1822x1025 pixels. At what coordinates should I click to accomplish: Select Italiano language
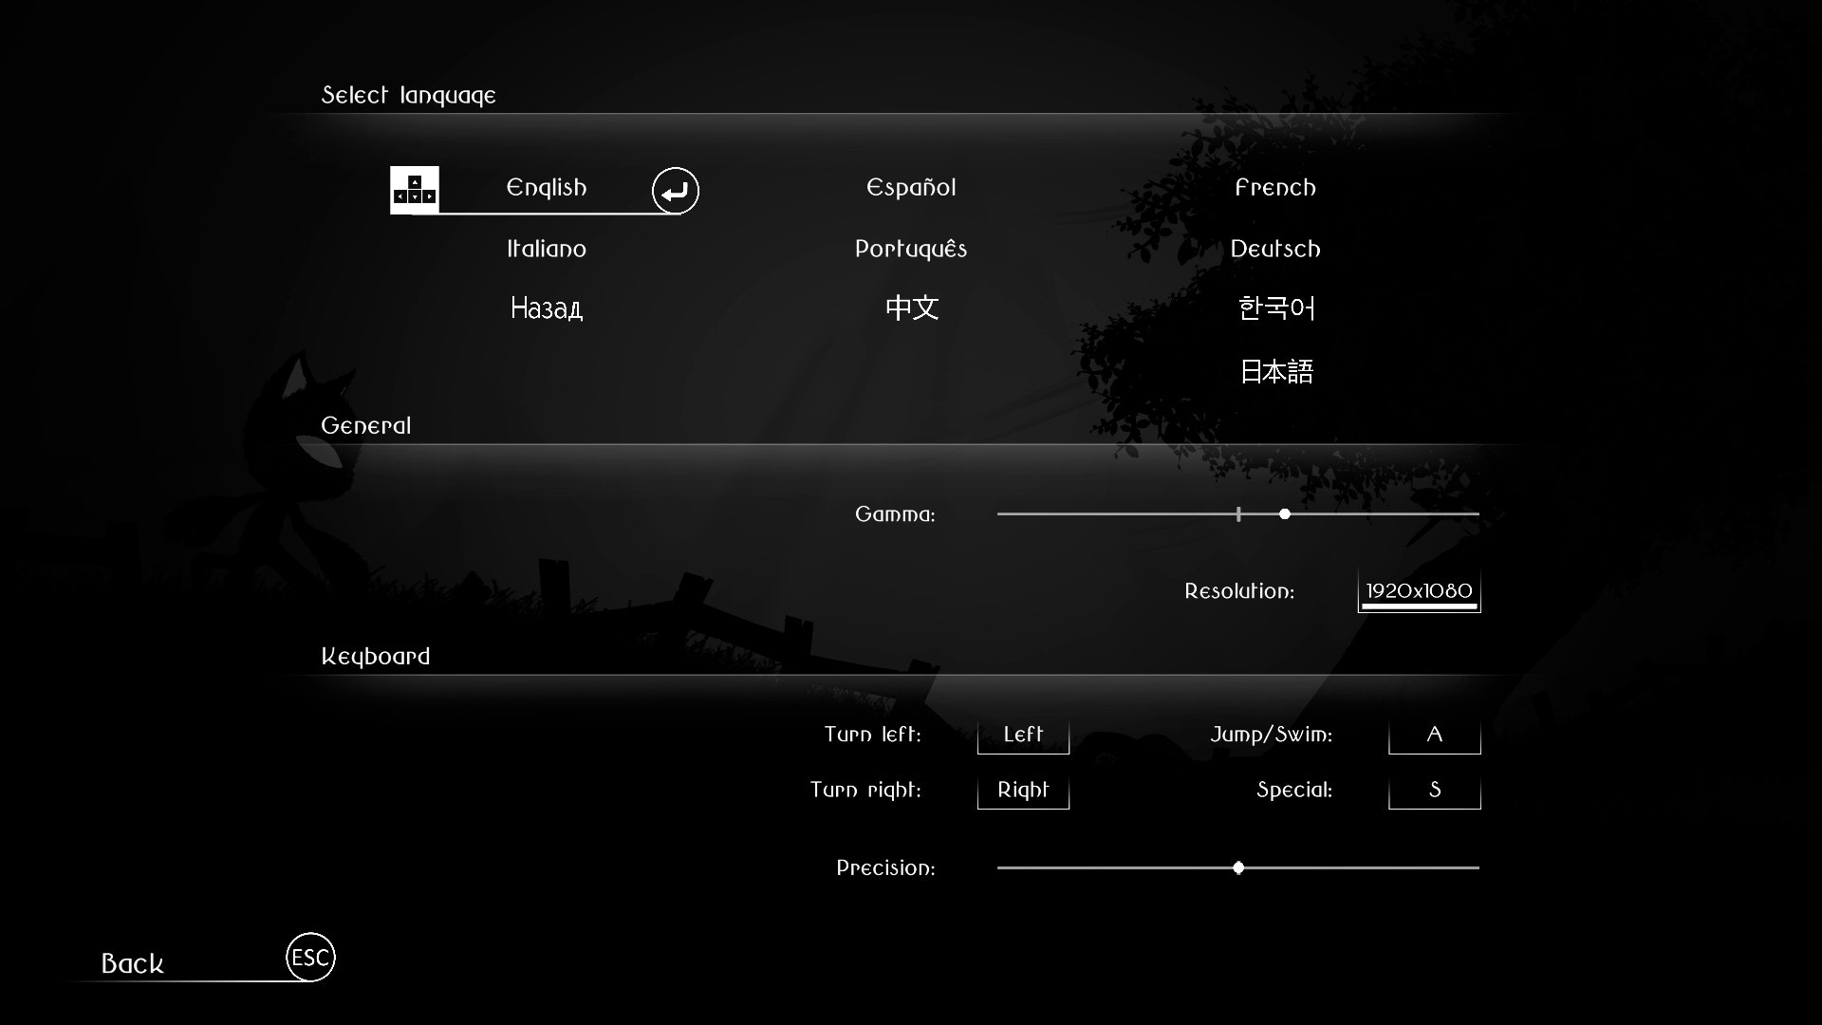coord(547,250)
